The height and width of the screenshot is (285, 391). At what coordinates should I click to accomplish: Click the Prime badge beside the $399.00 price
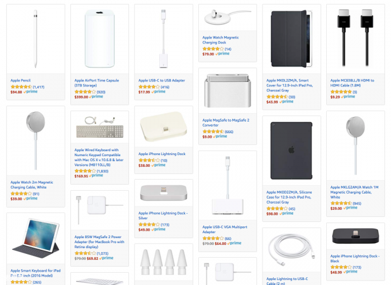[x=97, y=97]
